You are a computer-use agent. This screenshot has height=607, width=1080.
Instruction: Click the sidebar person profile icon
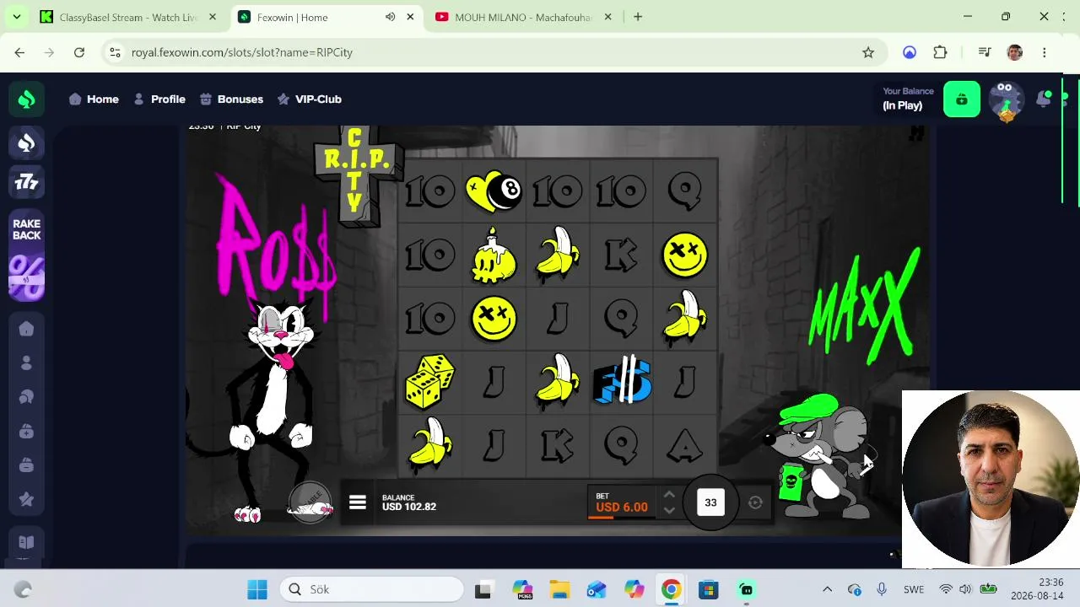coord(26,363)
